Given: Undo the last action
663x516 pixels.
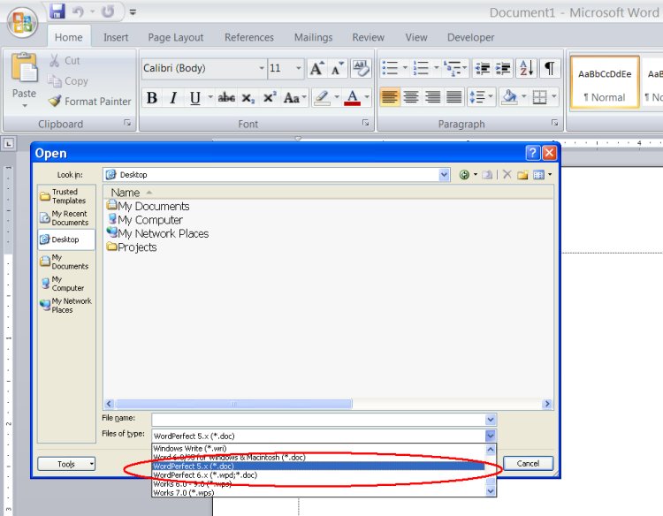Looking at the screenshot, I should click(78, 11).
